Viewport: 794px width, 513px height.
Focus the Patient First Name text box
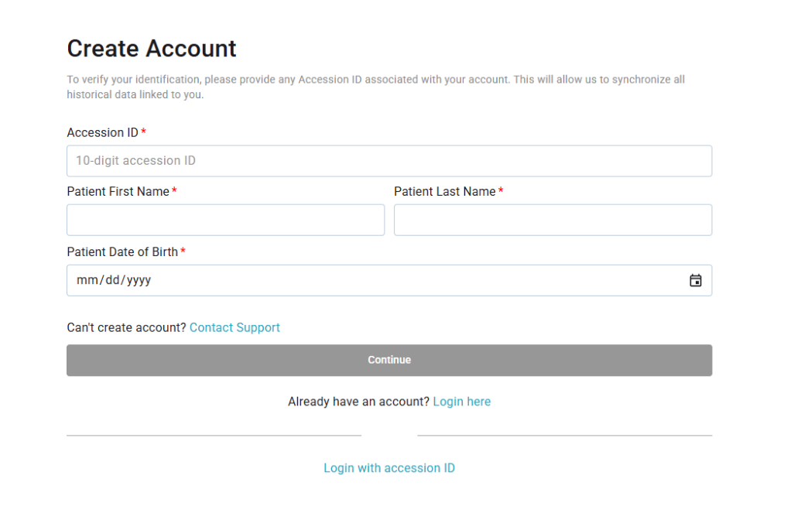coord(225,221)
